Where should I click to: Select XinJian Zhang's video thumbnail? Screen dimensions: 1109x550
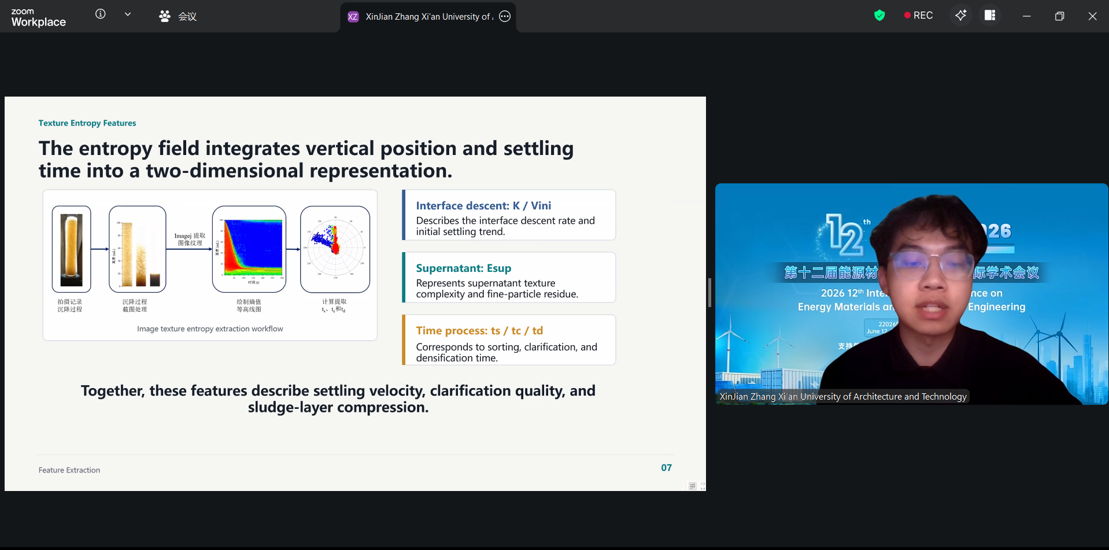coord(912,294)
